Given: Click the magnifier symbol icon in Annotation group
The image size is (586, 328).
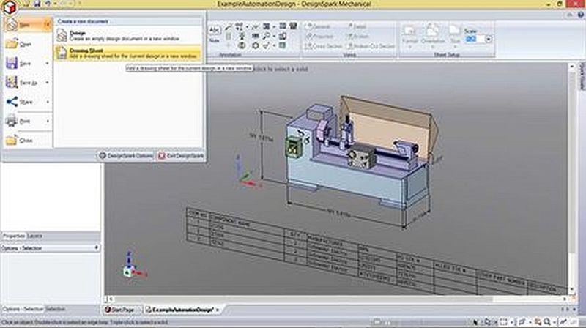Looking at the screenshot, I should click(x=266, y=36).
